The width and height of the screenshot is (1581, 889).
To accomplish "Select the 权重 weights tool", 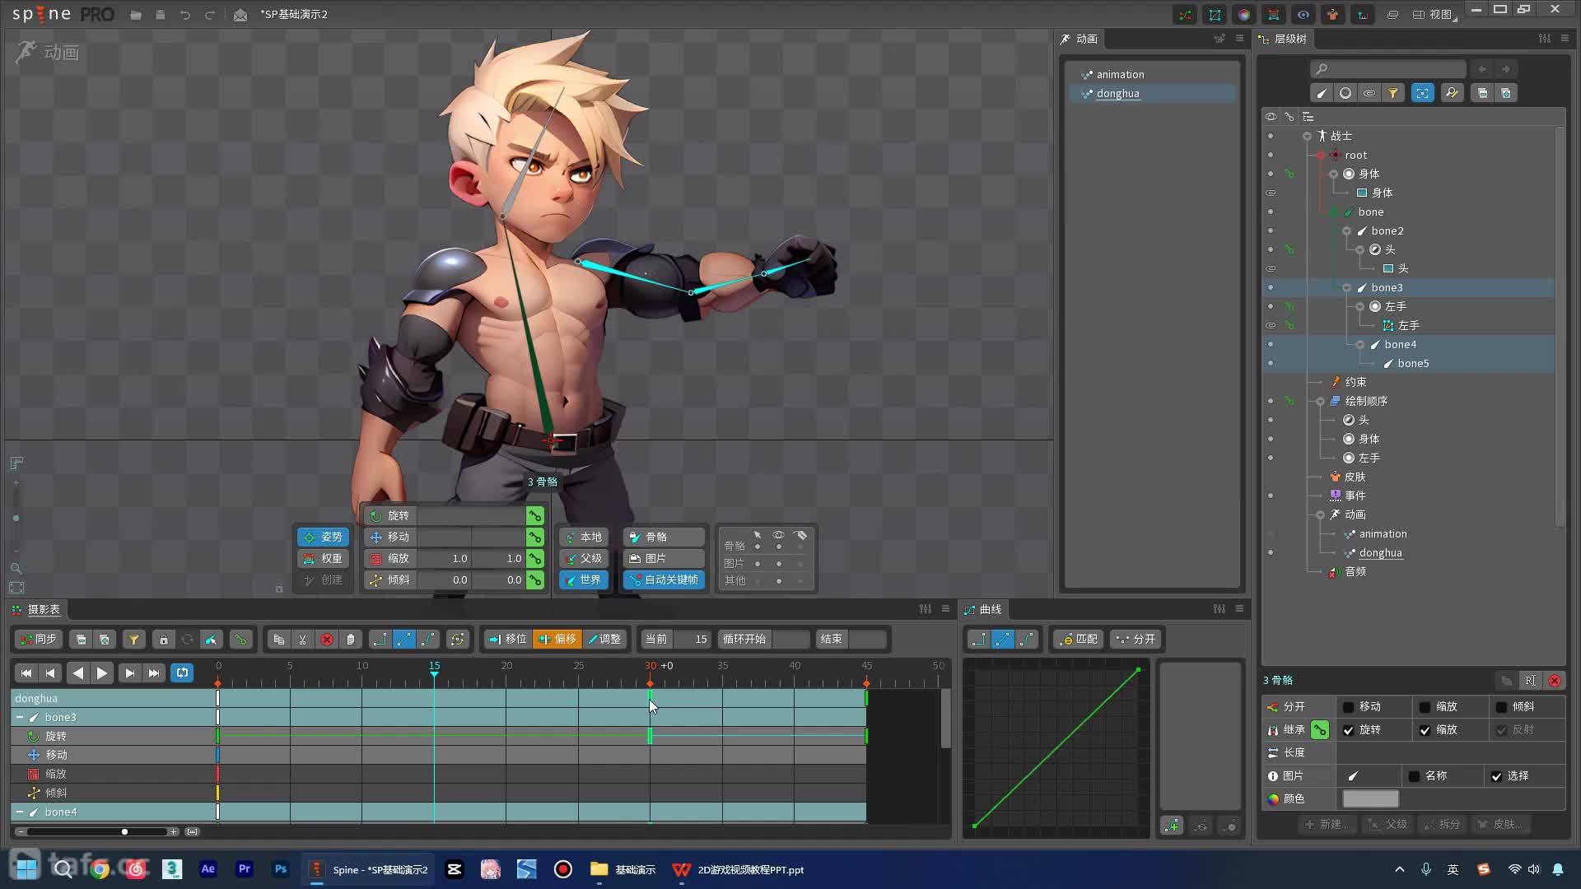I will [x=323, y=558].
